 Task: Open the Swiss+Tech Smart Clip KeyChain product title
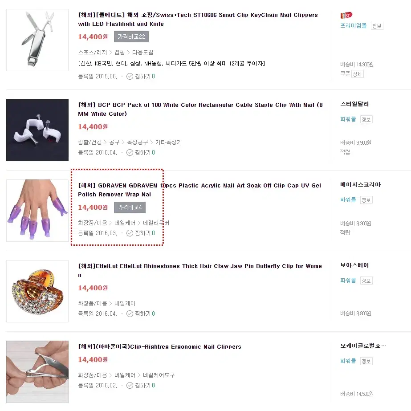click(198, 20)
